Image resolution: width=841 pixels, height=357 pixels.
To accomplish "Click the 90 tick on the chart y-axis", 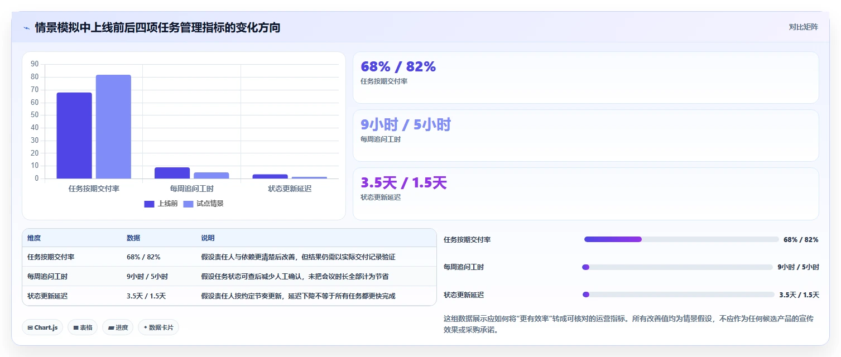I will point(35,64).
